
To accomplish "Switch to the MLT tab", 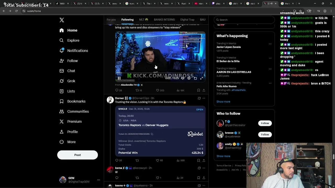I will click(x=144, y=20).
